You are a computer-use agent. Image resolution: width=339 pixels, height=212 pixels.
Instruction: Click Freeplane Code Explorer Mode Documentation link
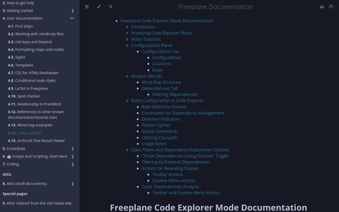pyautogui.click(x=167, y=21)
